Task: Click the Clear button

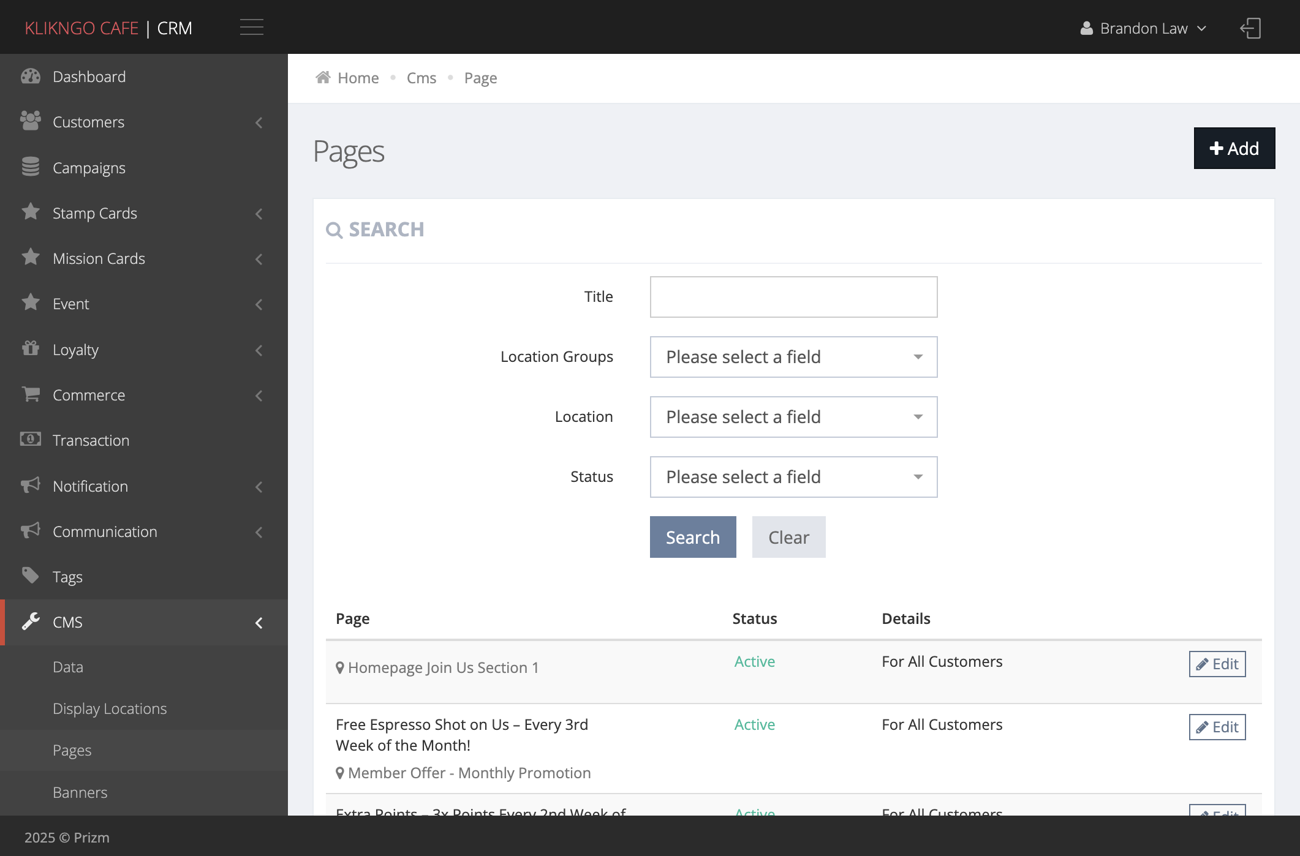Action: click(789, 537)
